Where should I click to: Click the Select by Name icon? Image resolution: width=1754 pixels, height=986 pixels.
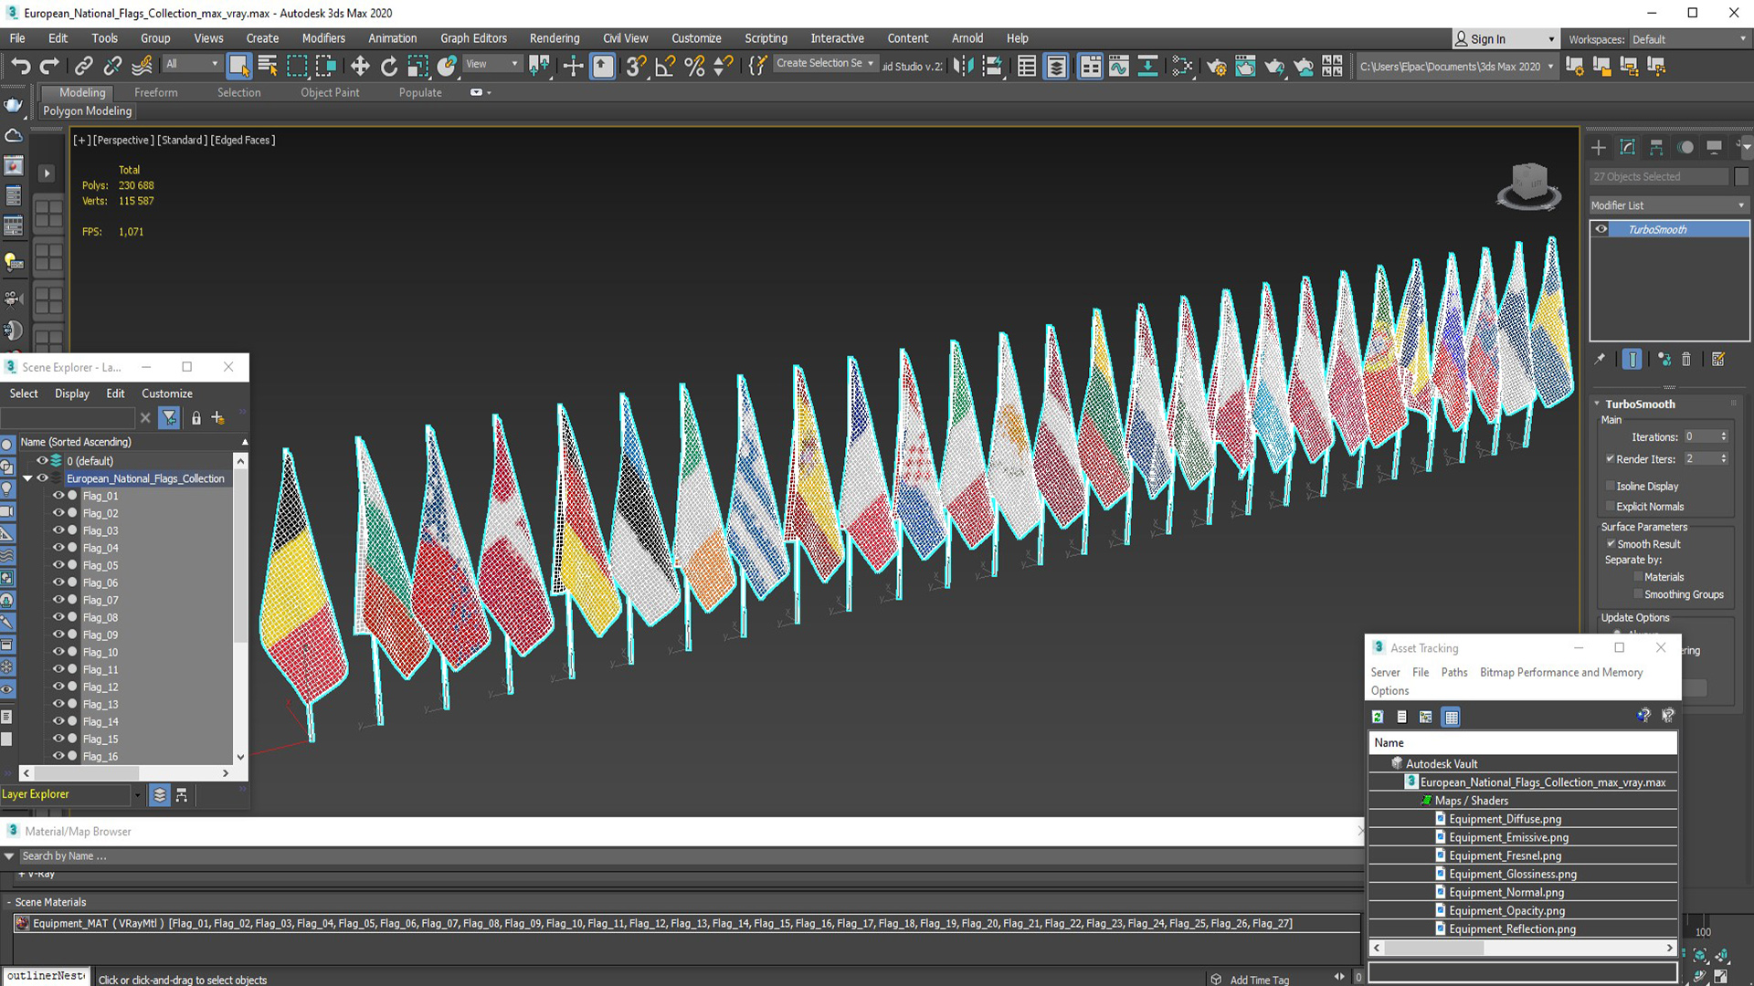click(x=268, y=66)
